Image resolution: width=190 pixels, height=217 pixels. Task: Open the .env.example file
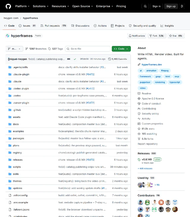coord(21,202)
